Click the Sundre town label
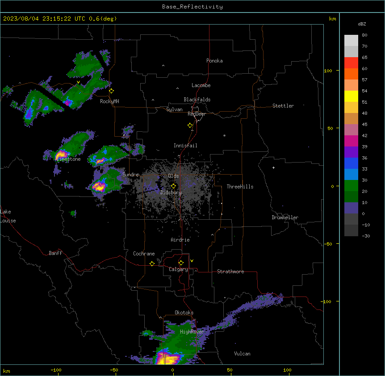 [x=130, y=175]
